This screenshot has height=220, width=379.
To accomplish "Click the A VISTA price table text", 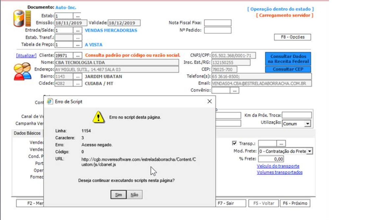I will 93,45.
